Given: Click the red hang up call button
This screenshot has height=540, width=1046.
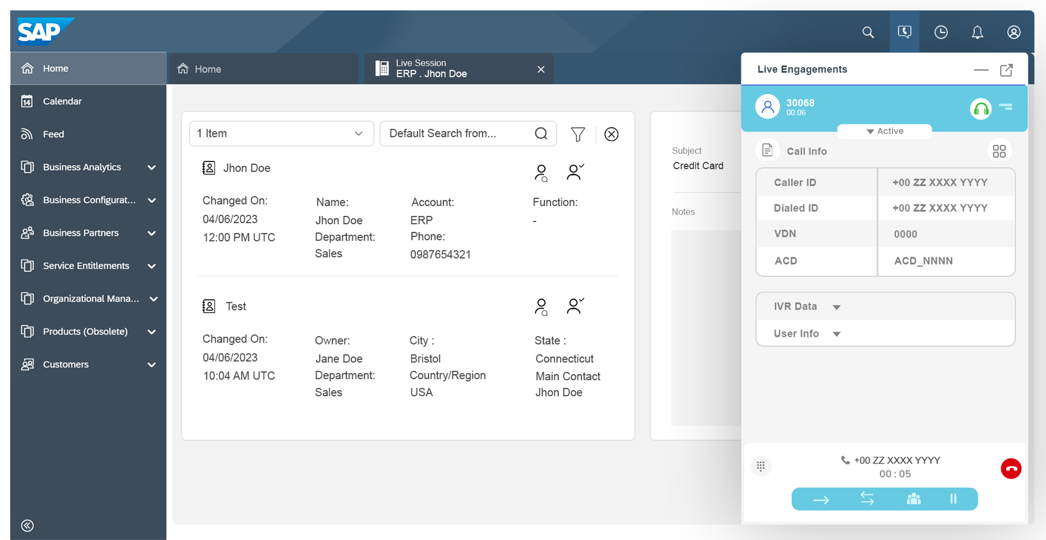Looking at the screenshot, I should coord(1011,468).
